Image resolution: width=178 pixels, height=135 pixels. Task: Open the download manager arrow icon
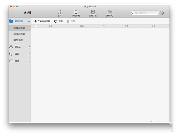[162, 13]
